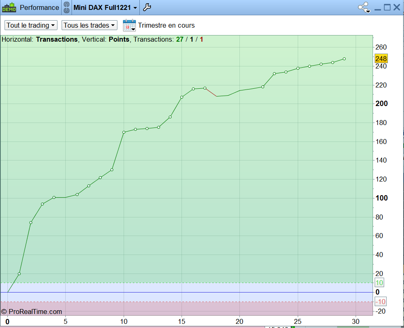Click the 'Transactions' horizontal axis setting
The image size is (404, 328).
tap(57, 39)
